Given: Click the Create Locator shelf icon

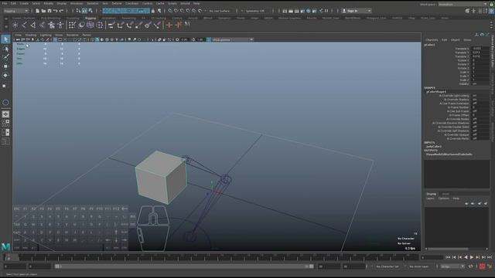Looking at the screenshot, I should click(x=15, y=25).
